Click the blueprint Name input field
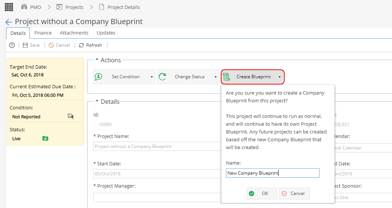Viewport: 392px width, 208px height. (x=272, y=173)
